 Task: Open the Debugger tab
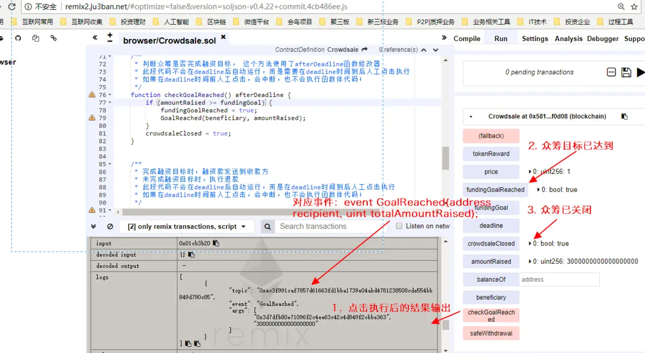pyautogui.click(x=603, y=38)
